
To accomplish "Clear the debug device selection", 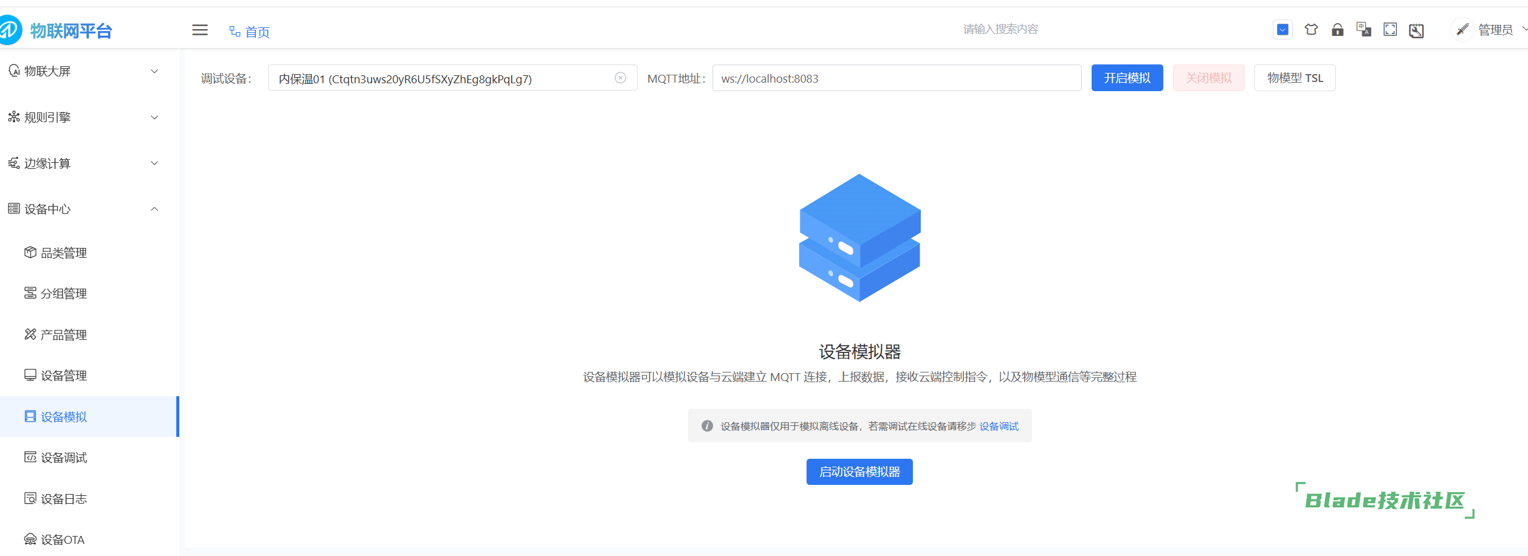I will pos(620,78).
